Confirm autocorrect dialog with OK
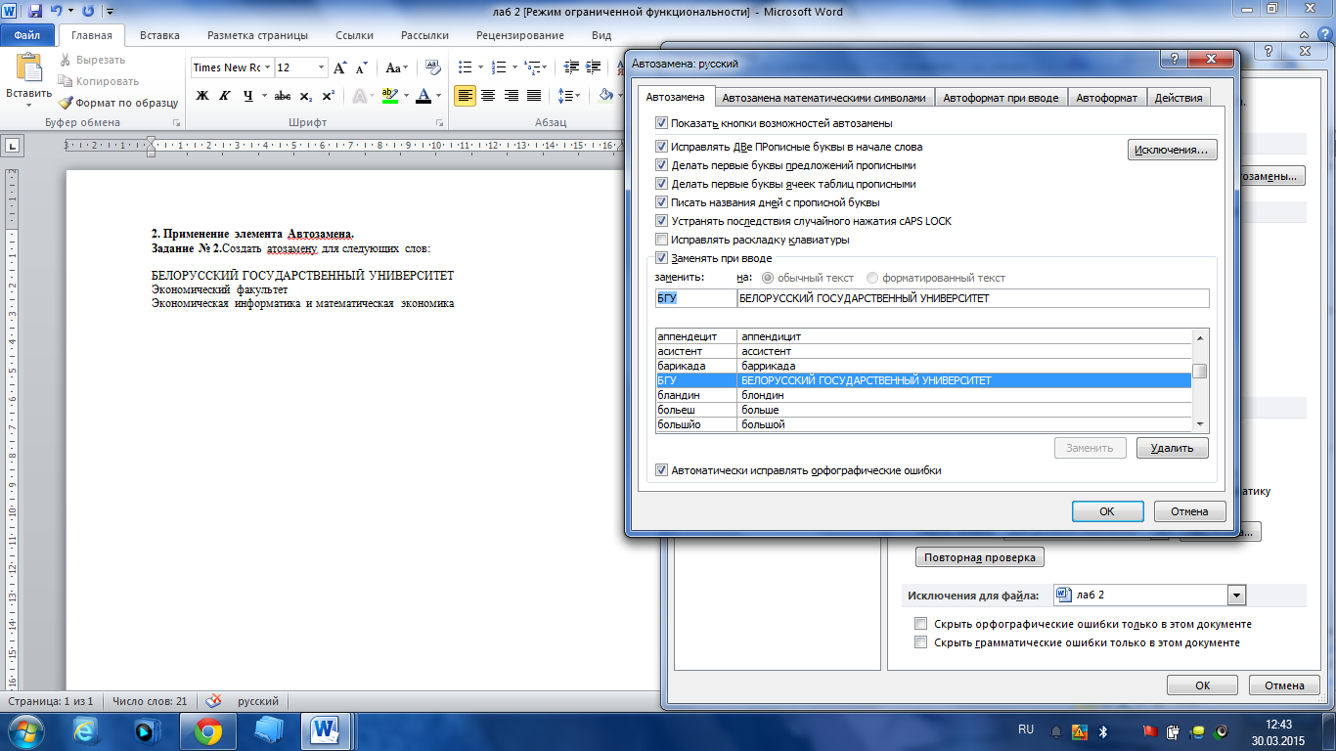The image size is (1336, 751). [1107, 511]
